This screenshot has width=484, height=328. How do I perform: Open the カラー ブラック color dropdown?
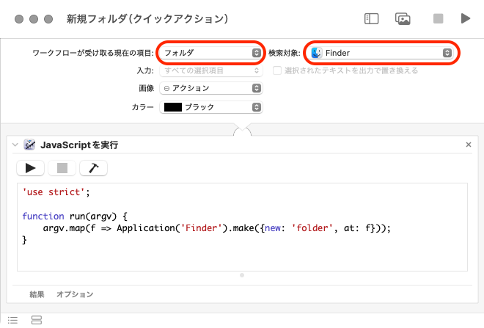[x=211, y=107]
